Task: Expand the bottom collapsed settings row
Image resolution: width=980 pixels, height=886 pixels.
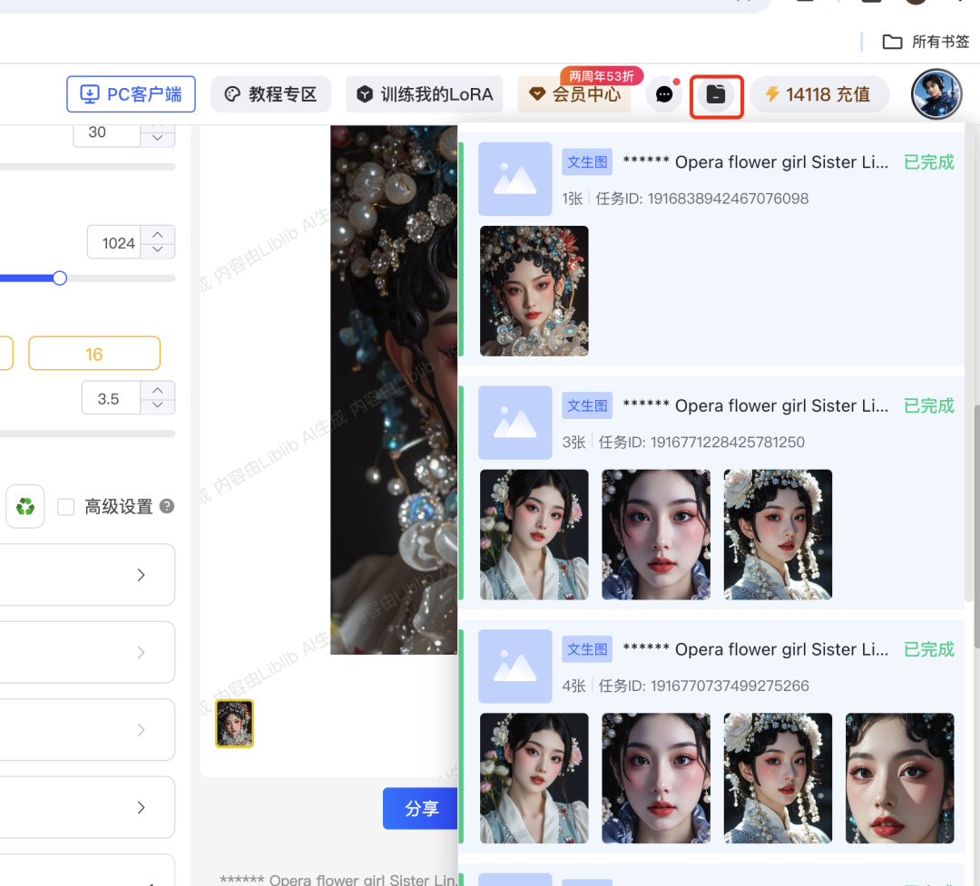Action: (x=141, y=807)
